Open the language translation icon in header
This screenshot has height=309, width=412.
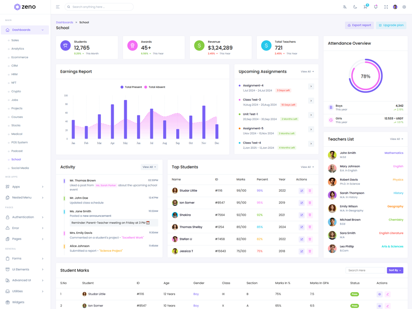point(345,7)
